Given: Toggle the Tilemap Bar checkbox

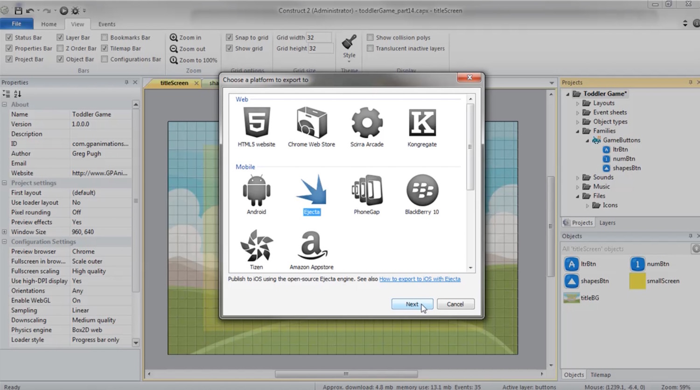Looking at the screenshot, I should click(x=105, y=48).
